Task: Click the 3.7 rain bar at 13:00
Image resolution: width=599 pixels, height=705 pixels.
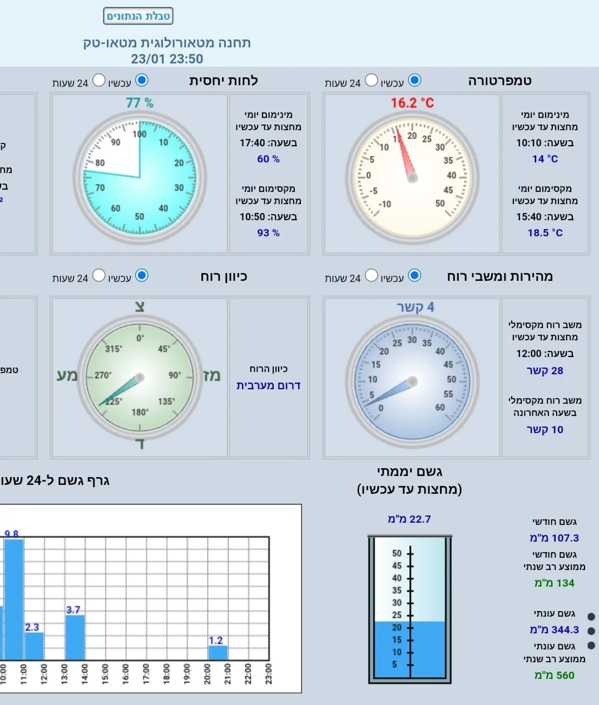Action: (x=75, y=637)
